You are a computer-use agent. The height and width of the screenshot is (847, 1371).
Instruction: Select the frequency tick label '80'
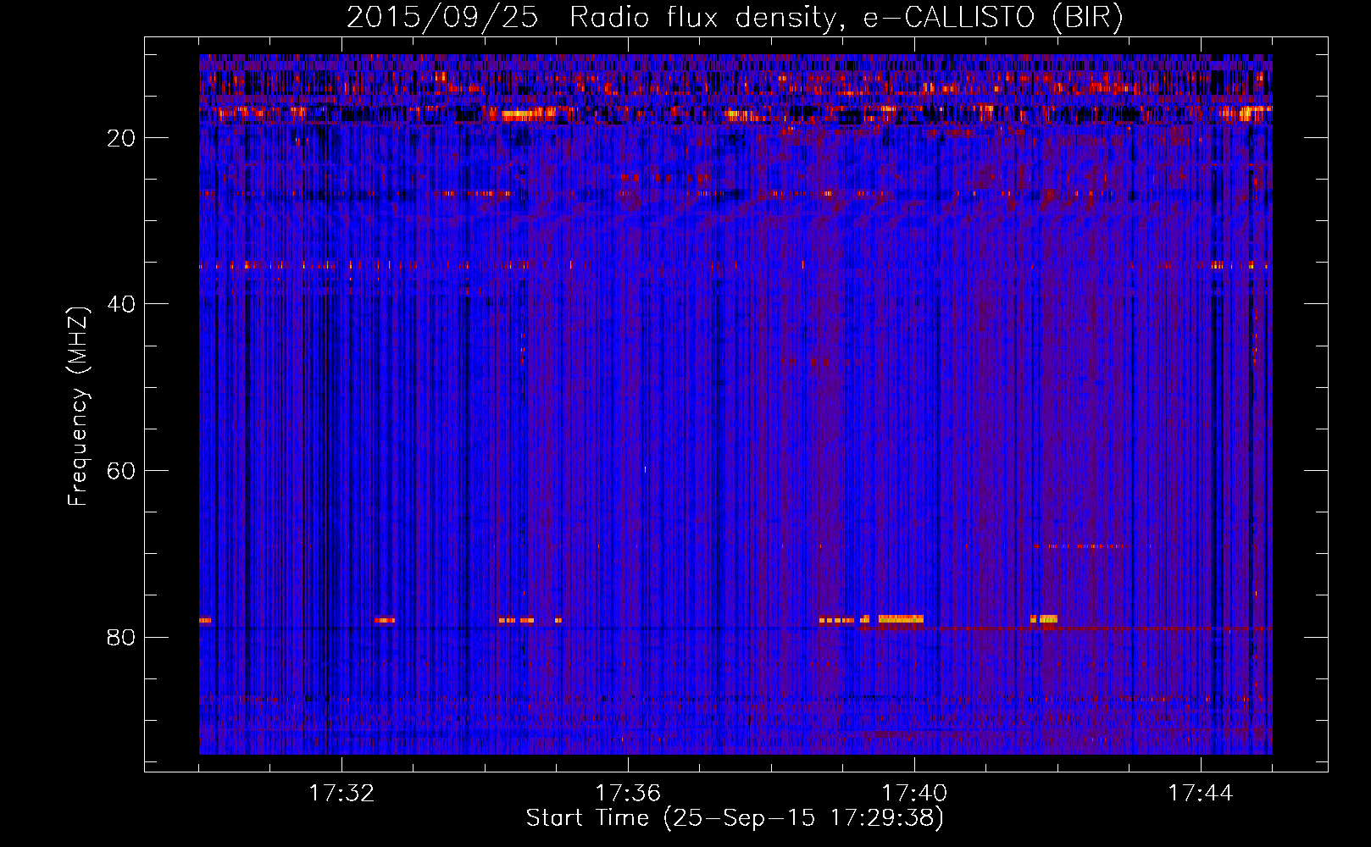coord(122,637)
